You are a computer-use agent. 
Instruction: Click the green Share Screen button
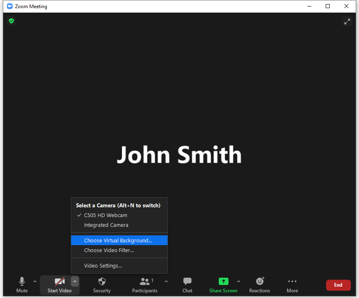[x=223, y=285]
